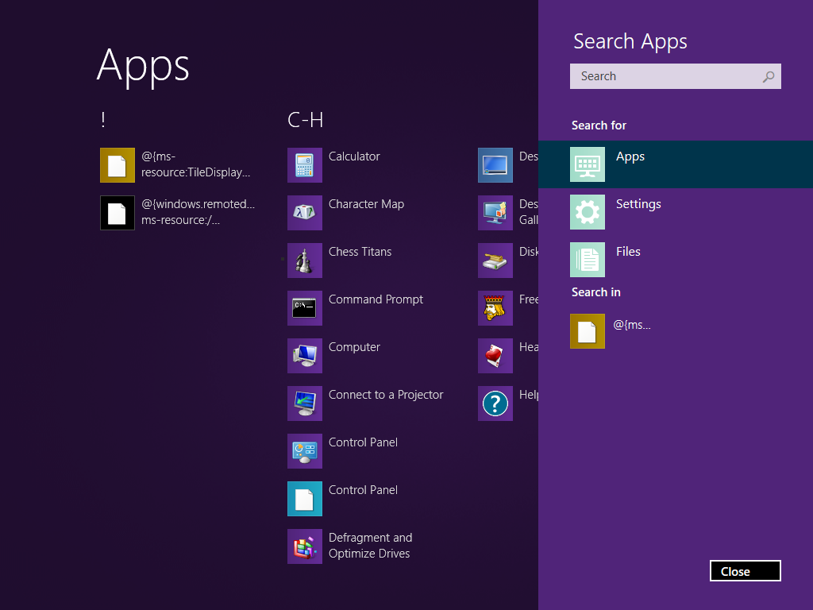Screen dimensions: 813x610
Task: Open the black @{windows.remoted tile icon
Action: point(118,213)
